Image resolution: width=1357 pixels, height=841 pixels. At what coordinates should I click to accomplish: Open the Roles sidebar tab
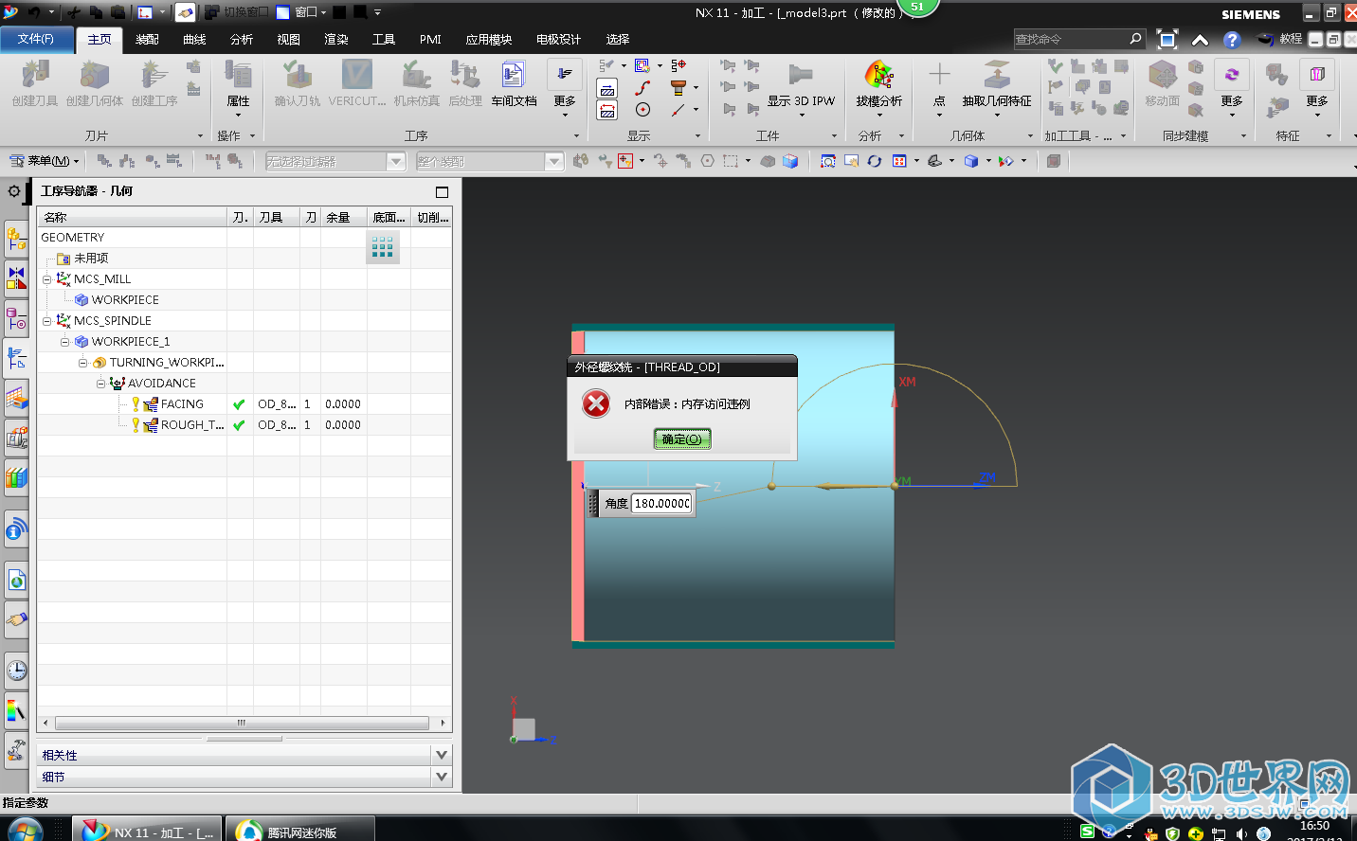pyautogui.click(x=16, y=750)
